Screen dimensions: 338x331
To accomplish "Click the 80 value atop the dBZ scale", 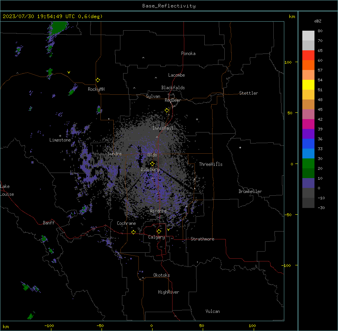I will point(320,31).
